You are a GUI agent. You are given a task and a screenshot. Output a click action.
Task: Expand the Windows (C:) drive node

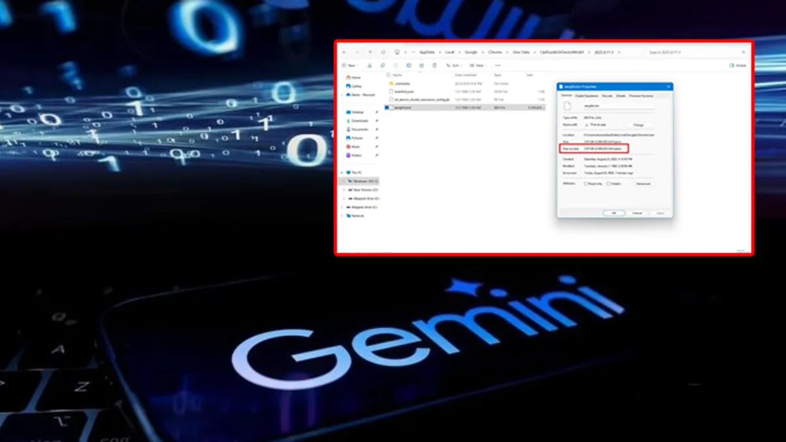[344, 181]
